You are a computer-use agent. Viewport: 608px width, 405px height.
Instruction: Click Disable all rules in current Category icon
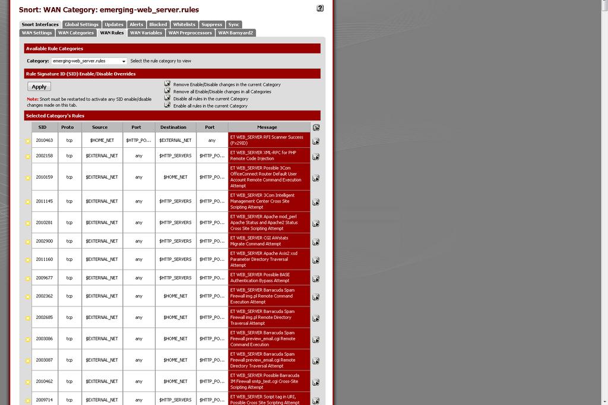pos(167,98)
